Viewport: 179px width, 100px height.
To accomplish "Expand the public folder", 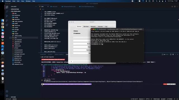I will 16,23.
